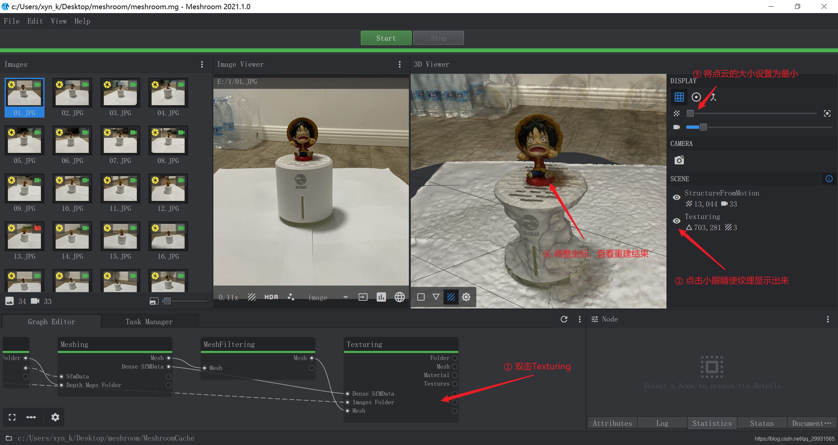The height and width of the screenshot is (445, 838).
Task: Toggle the grid display icon
Action: coord(679,97)
